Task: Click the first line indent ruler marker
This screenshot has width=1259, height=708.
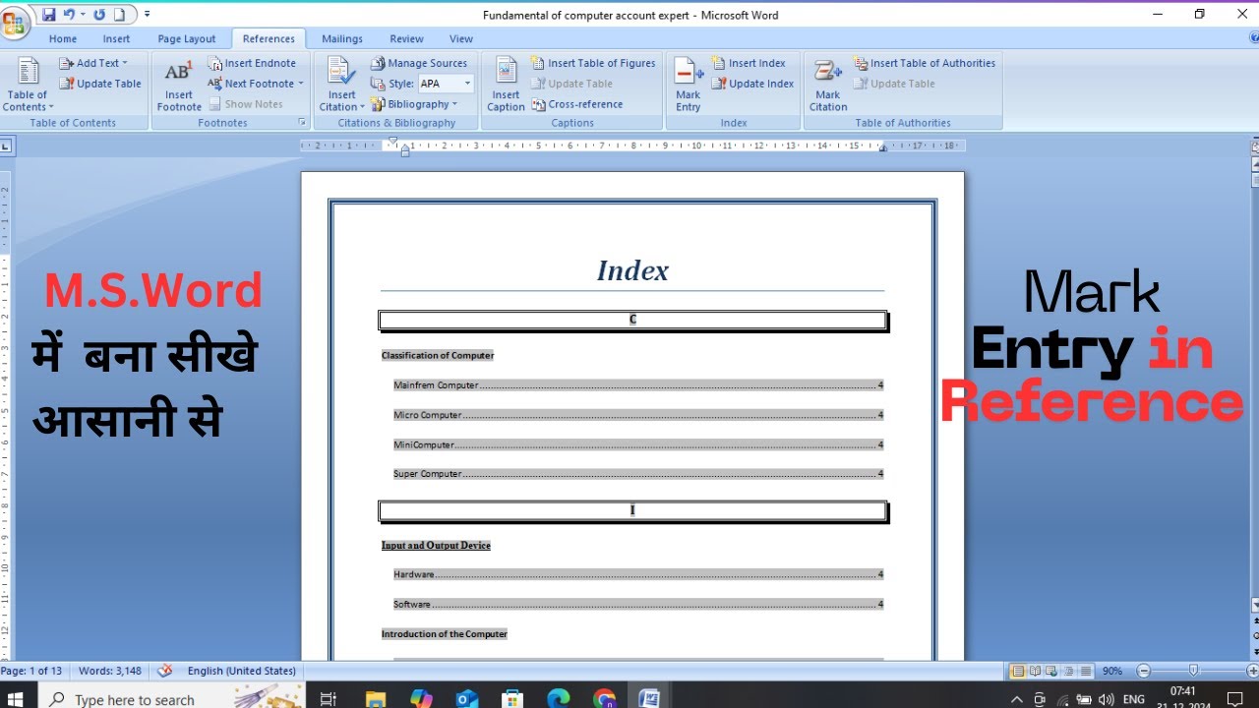Action: (x=393, y=142)
